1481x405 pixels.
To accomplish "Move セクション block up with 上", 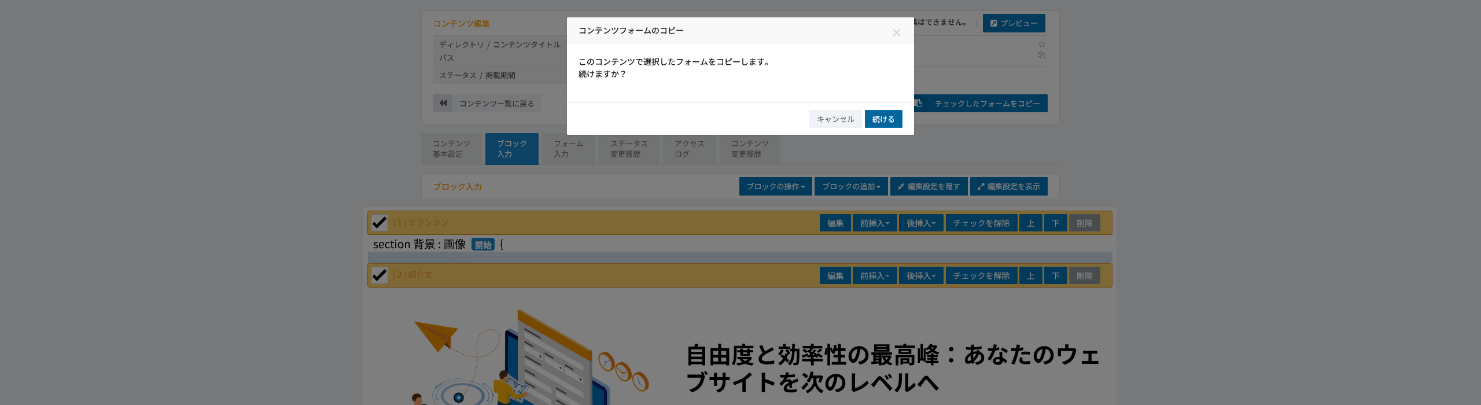I will point(1031,223).
